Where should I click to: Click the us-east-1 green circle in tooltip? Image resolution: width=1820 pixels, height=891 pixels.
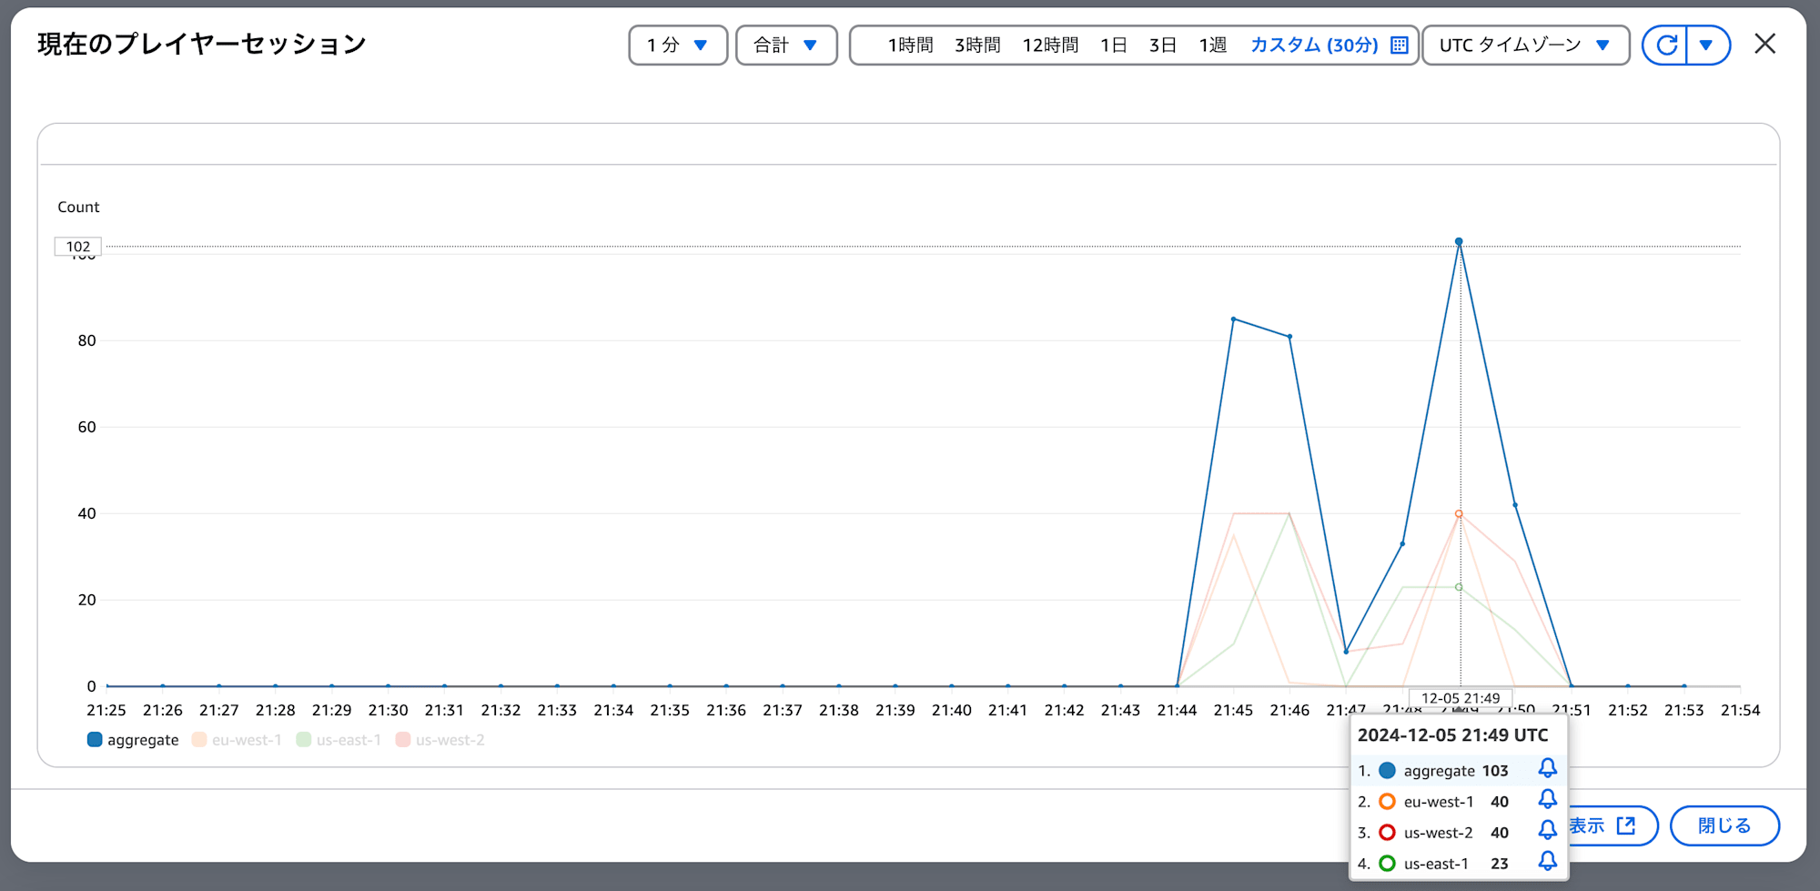coord(1387,864)
